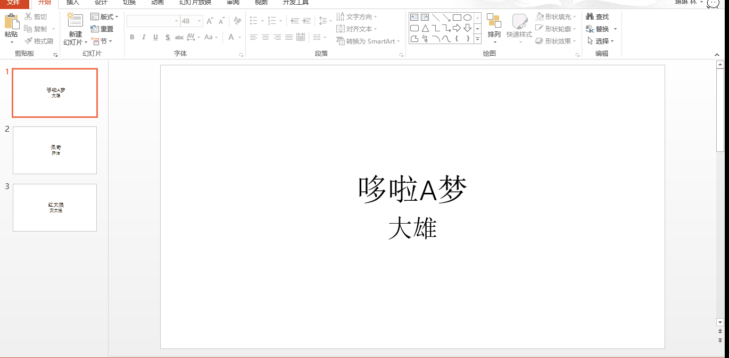
Task: Enable italic (I) formatting
Action: tap(143, 37)
